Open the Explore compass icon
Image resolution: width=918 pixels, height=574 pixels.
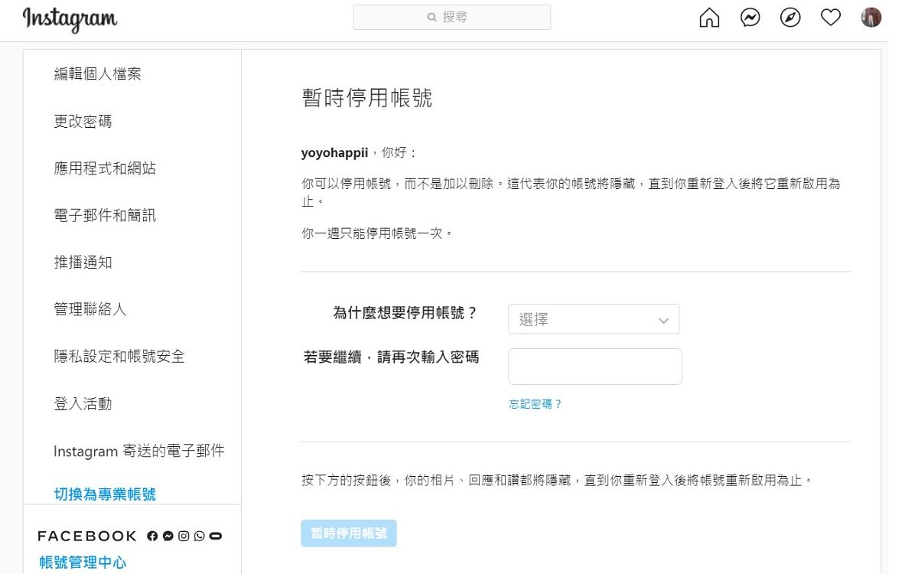coord(791,18)
